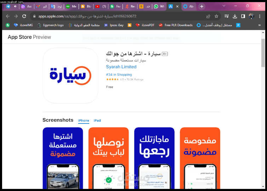
Task: Open the Ipsos iSay bookmark
Action: point(114,25)
